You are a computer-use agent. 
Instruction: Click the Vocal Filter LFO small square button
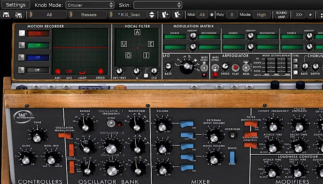point(146,75)
